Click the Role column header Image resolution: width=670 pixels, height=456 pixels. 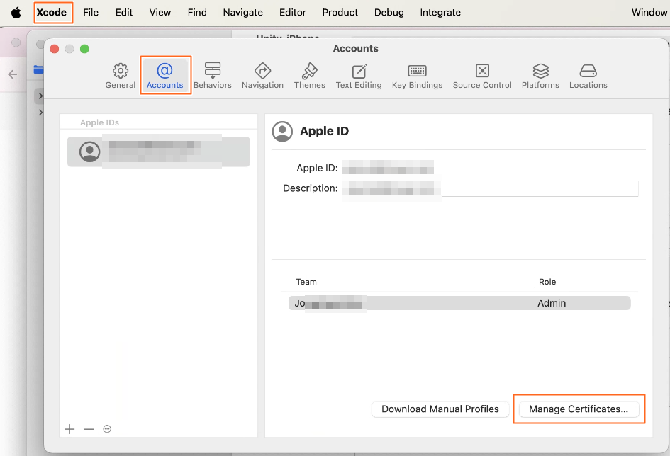pos(547,282)
